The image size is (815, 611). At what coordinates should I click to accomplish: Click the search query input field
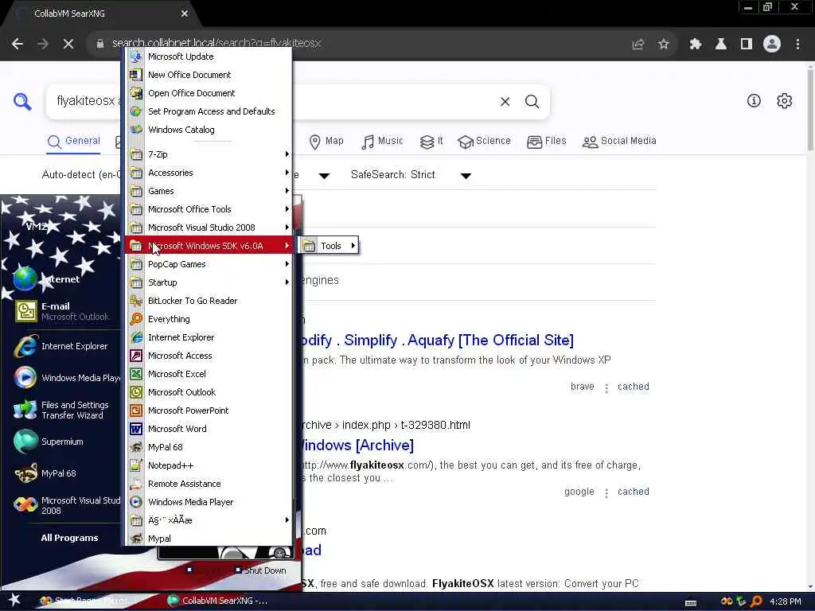271,101
